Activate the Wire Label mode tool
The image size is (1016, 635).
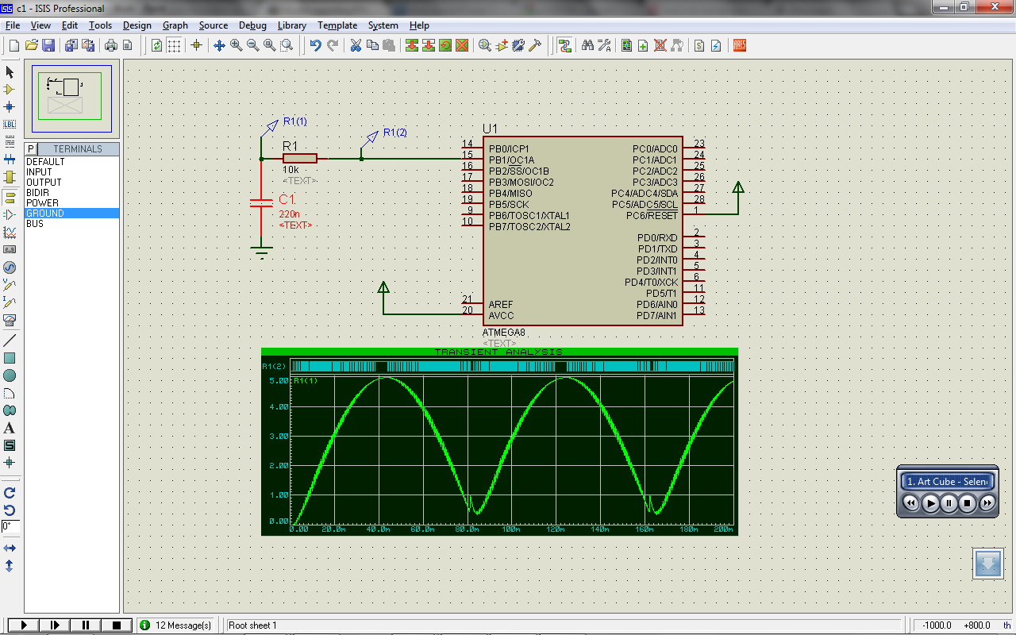click(10, 125)
